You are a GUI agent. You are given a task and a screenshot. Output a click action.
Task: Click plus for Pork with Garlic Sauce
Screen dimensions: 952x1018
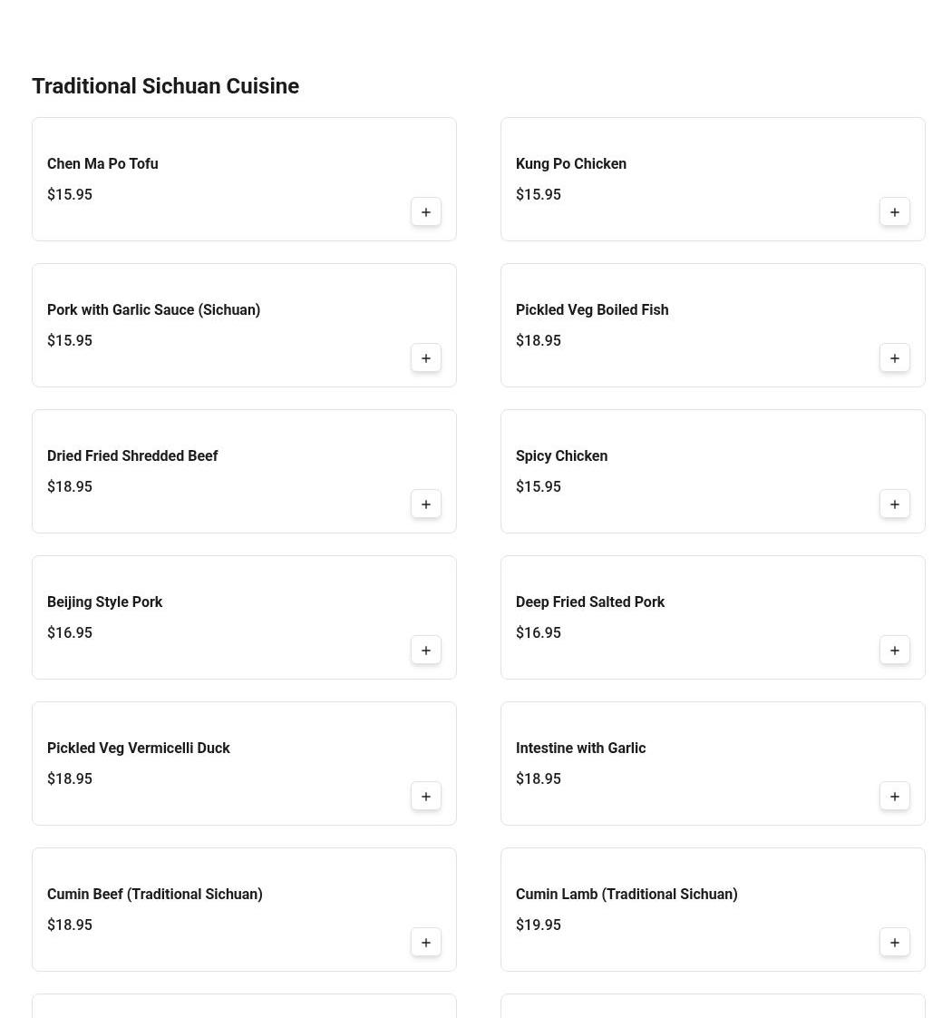coord(426,358)
